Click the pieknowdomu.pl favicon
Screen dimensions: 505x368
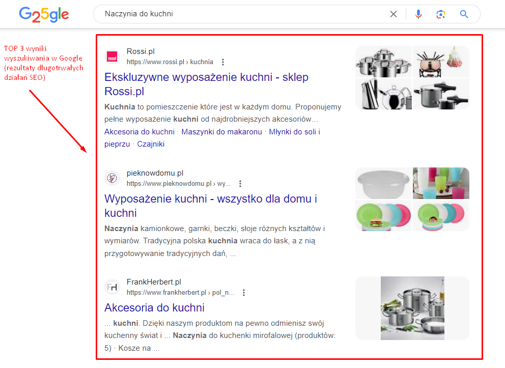point(112,178)
